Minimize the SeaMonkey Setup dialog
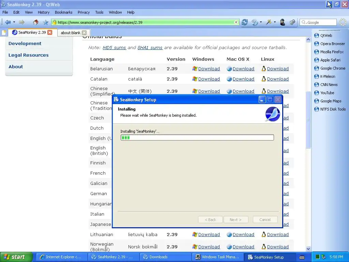Screen dimensions: 349x262 pyautogui.click(x=262, y=100)
